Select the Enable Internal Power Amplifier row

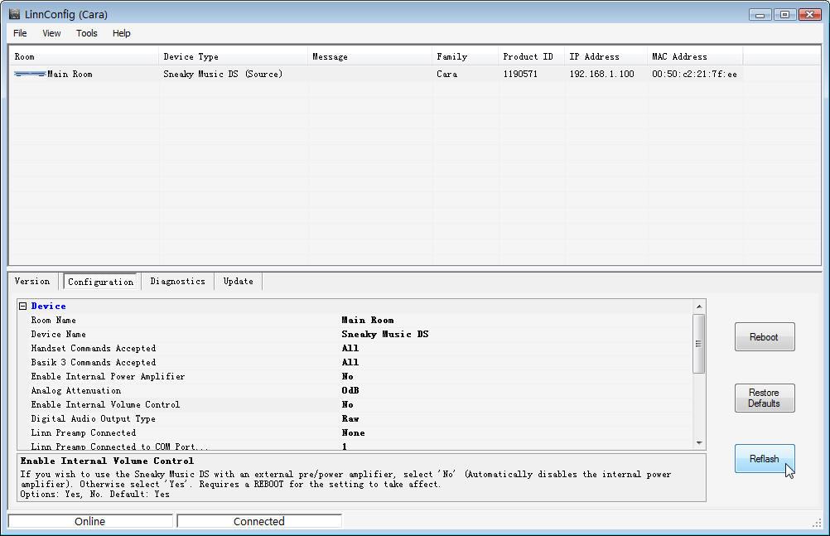355,377
